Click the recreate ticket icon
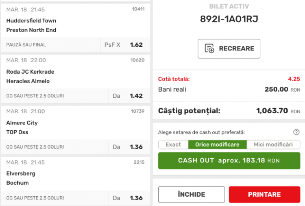The width and height of the screenshot is (305, 206). pos(209,48)
